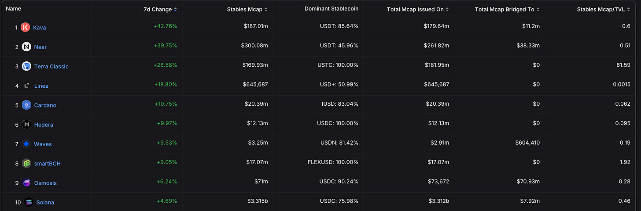Click the Near chain logo icon

click(x=26, y=47)
